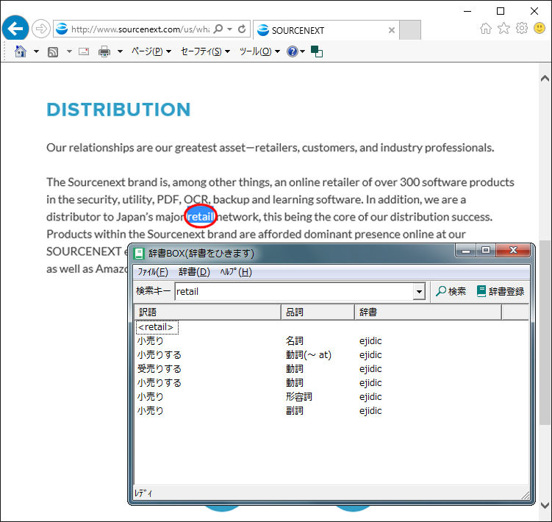Expand the Print dropdown arrow
Image resolution: width=552 pixels, height=522 pixels.
[x=120, y=51]
